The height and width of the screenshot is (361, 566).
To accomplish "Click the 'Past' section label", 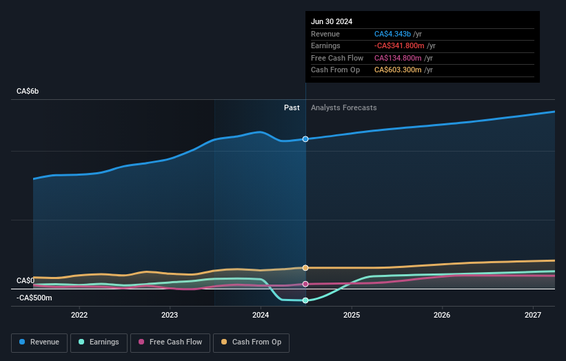I will click(x=292, y=107).
